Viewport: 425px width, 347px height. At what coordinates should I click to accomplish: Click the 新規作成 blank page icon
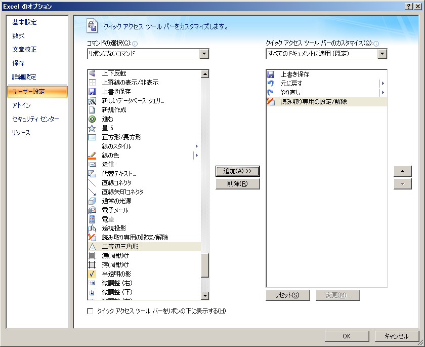(92, 110)
